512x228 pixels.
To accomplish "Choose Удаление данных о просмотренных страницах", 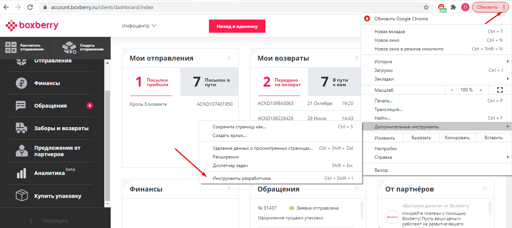I will (x=280, y=148).
